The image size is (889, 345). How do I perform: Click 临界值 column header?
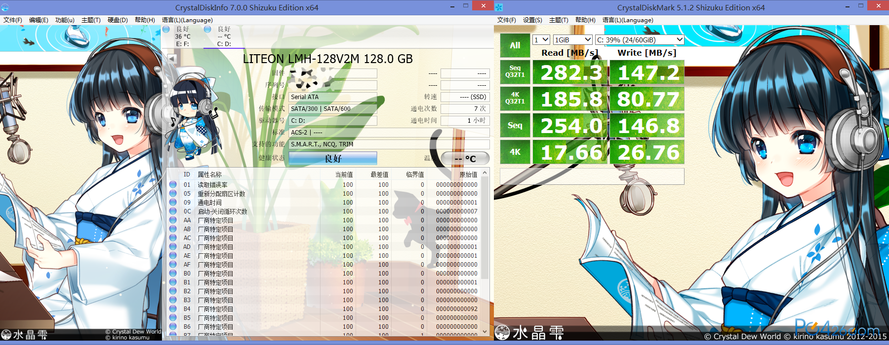tap(415, 174)
